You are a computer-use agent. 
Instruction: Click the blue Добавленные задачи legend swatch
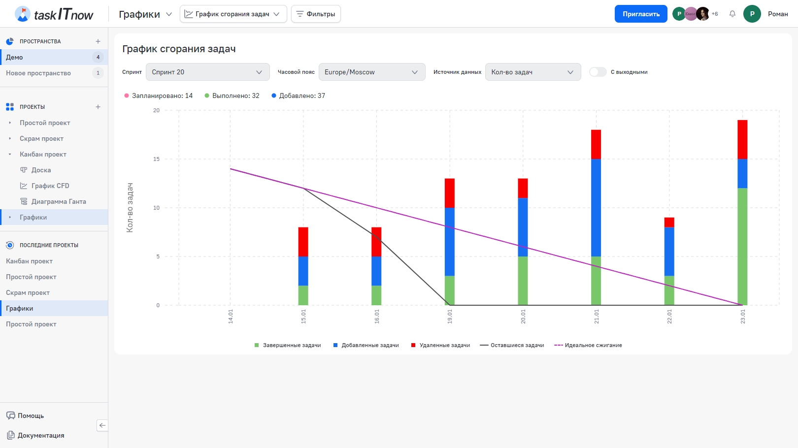coord(335,345)
